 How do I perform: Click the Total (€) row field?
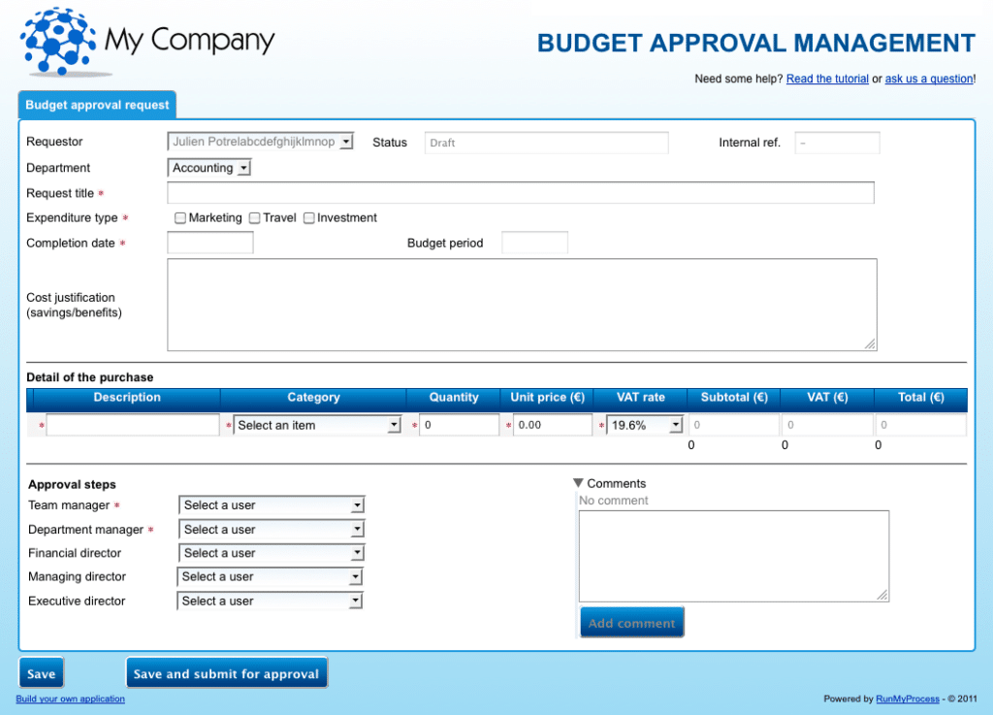tap(921, 425)
